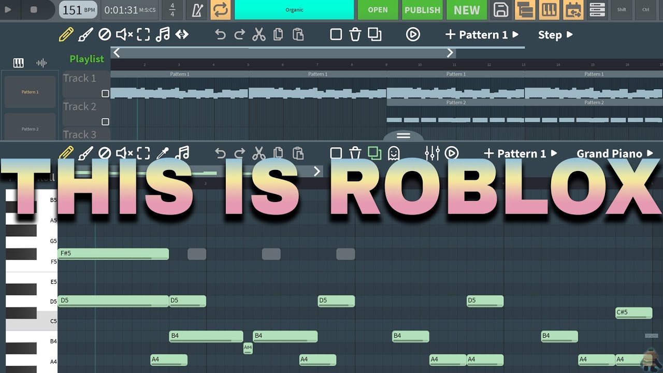Toggle loop mode button
Image resolution: width=663 pixels, height=373 pixels.
pyautogui.click(x=220, y=10)
